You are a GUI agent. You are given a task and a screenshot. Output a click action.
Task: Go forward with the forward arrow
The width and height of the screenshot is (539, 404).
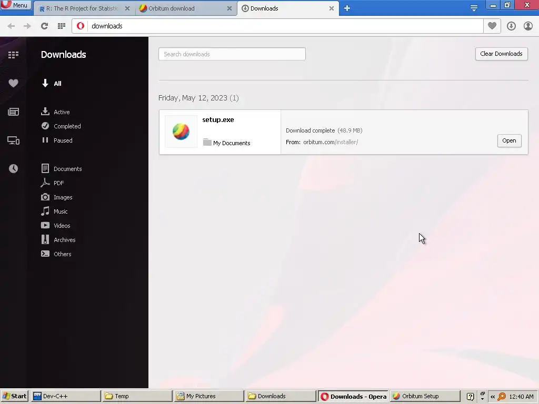tap(27, 26)
